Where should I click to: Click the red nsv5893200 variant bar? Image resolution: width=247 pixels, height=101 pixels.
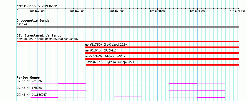click(x=162, y=59)
